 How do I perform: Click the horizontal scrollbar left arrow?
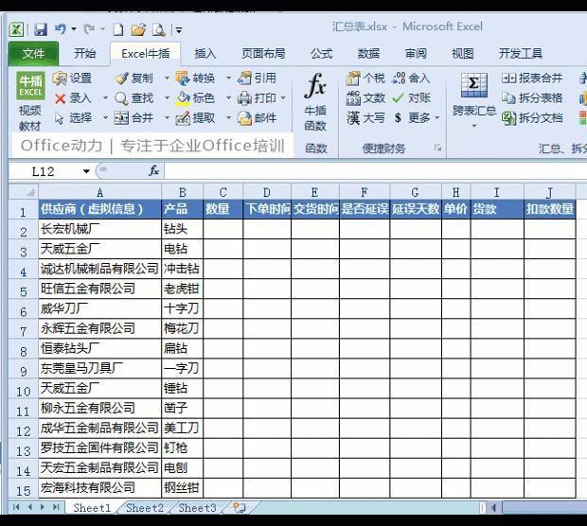493,508
